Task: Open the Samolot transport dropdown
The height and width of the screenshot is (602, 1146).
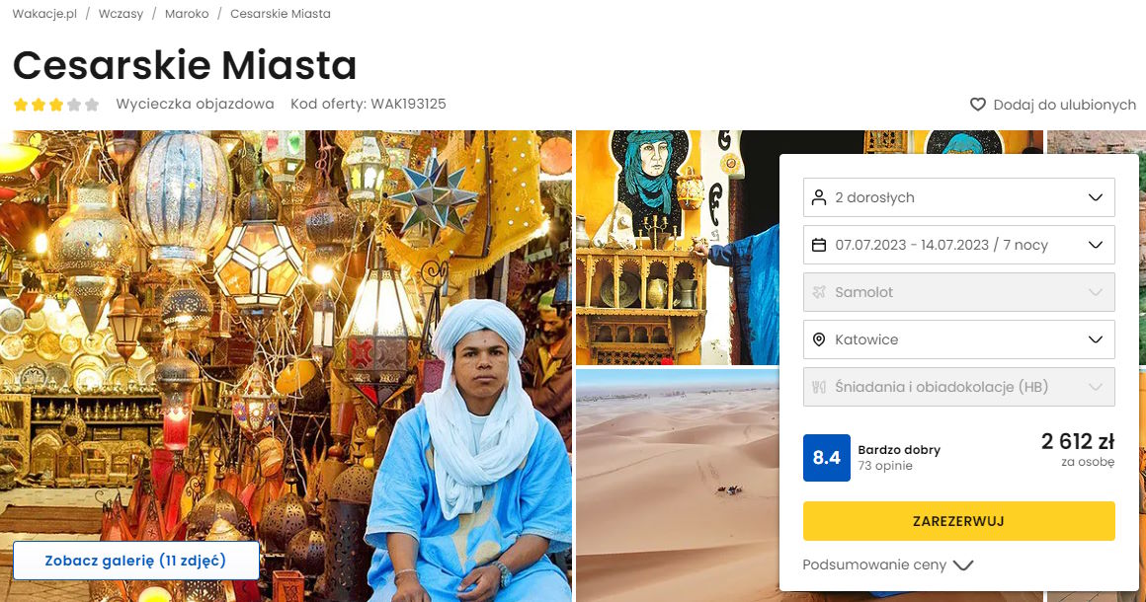Action: [959, 292]
